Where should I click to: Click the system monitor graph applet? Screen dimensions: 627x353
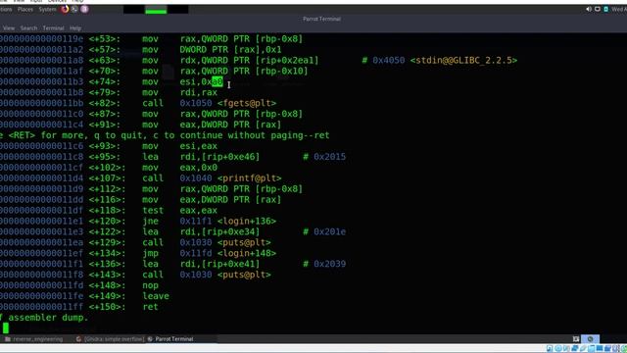point(156,10)
